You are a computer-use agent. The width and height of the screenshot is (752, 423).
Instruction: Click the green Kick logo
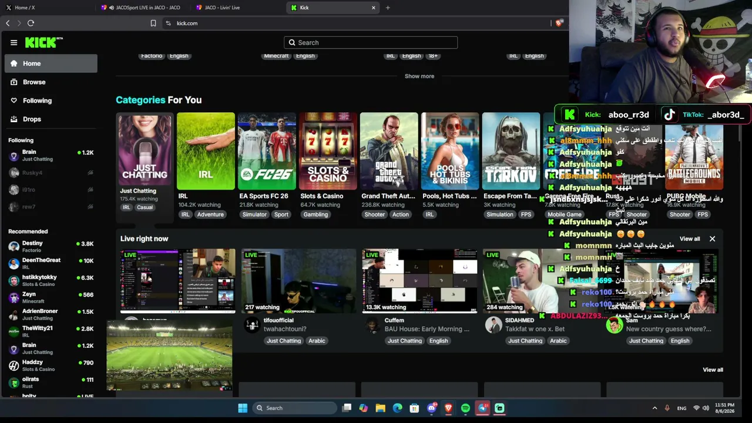click(44, 42)
